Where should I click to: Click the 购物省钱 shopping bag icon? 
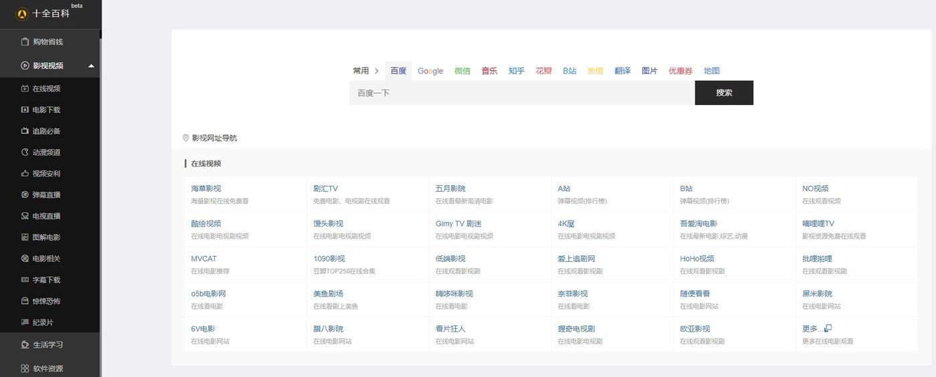coord(25,41)
